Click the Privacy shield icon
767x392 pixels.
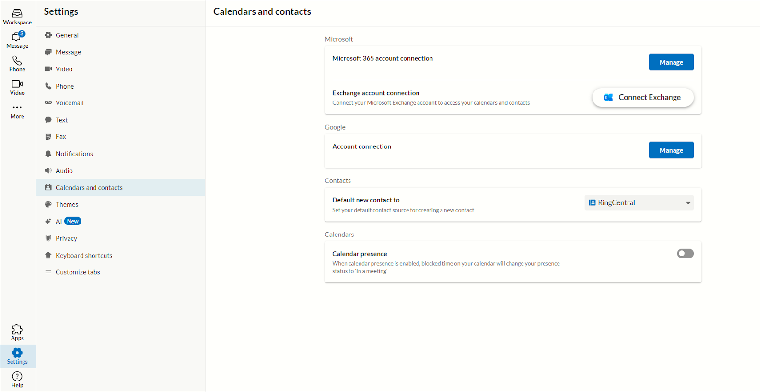[48, 238]
